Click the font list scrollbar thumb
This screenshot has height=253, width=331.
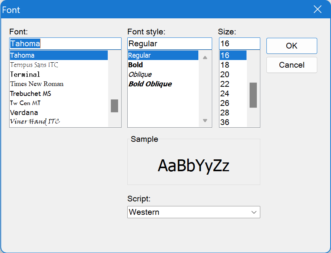click(114, 106)
